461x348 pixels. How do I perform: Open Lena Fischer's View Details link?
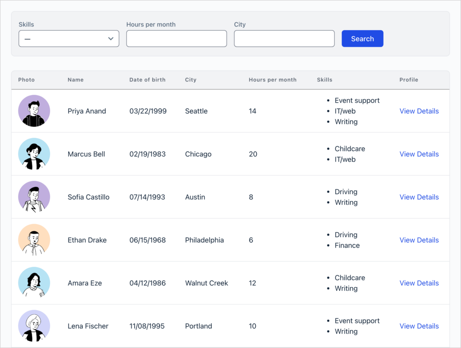[x=419, y=326]
